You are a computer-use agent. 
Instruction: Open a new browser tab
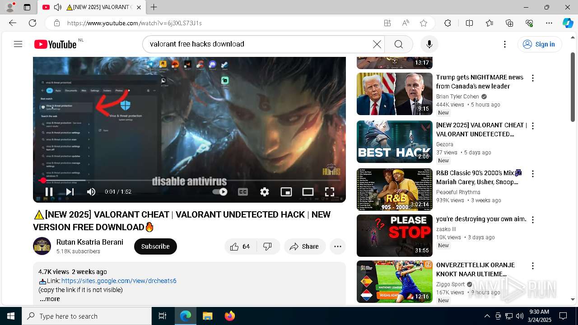tap(154, 7)
